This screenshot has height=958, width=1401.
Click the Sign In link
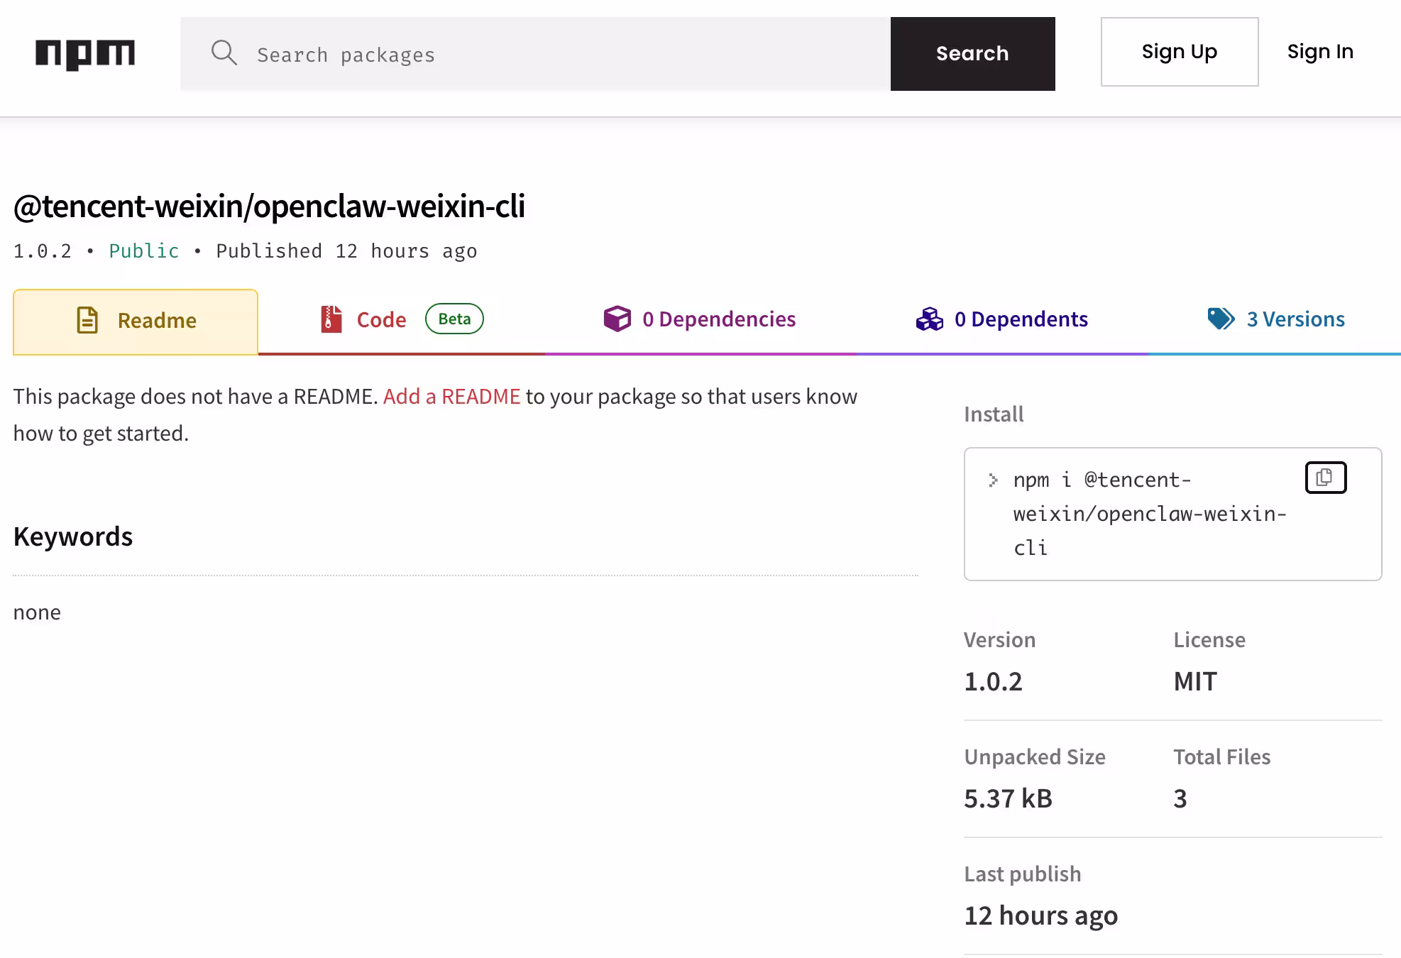click(x=1319, y=52)
